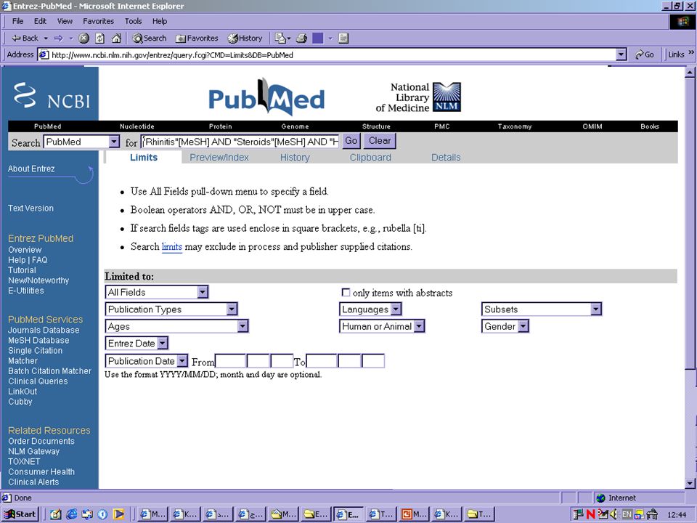Image resolution: width=697 pixels, height=523 pixels.
Task: Switch to the History tab in PubMed
Action: 295,158
